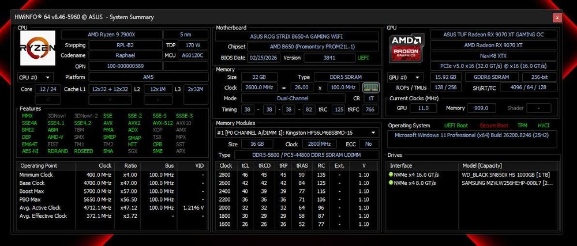The height and width of the screenshot is (246, 577).
Task: Click the 5 nm process field
Action: 185,35
